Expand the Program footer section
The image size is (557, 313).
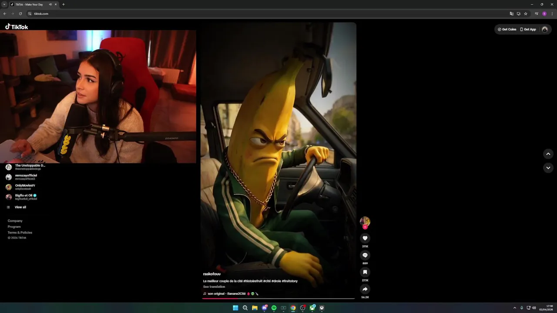coord(14,227)
